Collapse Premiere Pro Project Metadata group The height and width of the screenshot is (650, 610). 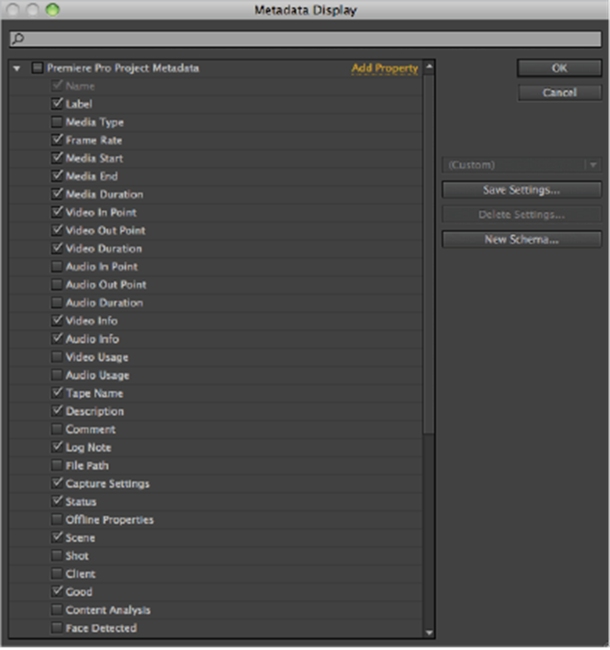[x=16, y=68]
